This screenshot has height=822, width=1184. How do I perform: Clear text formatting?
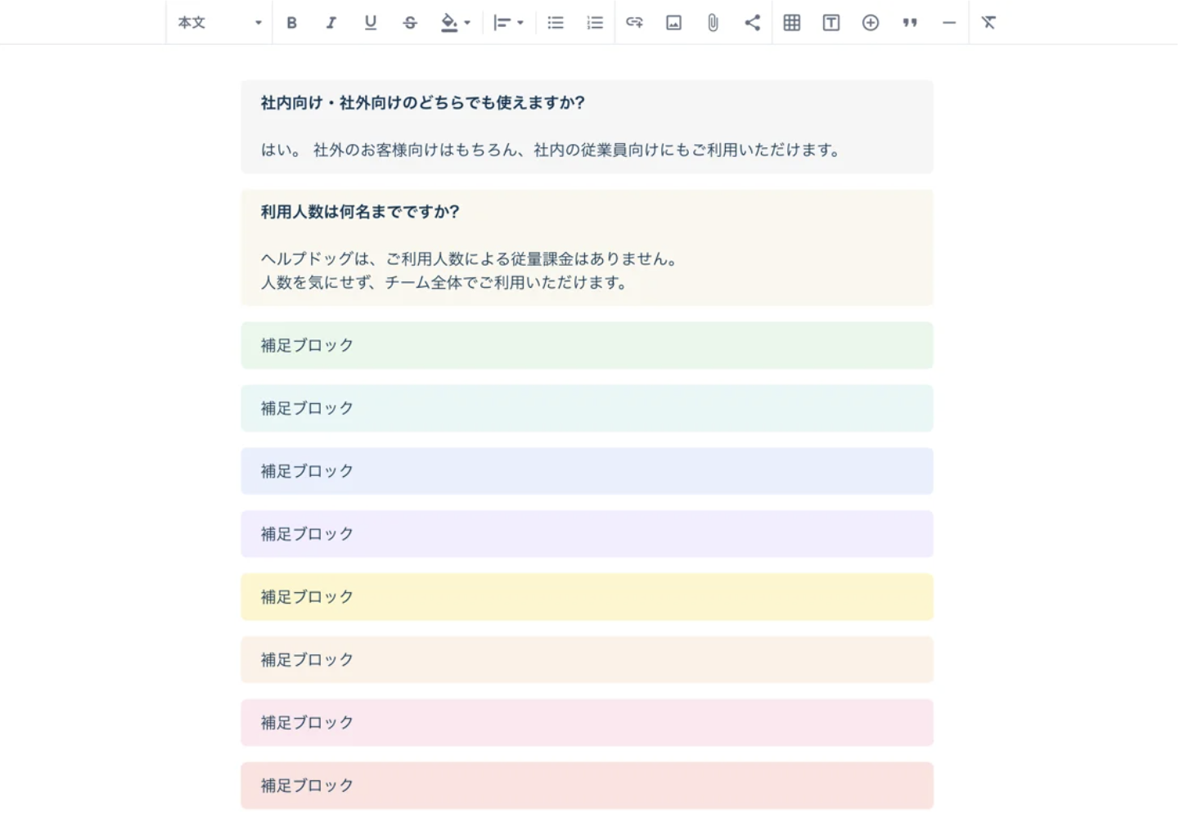988,23
